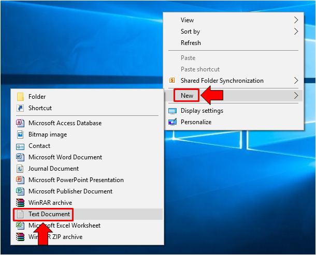
Task: Click the Excel Worksheet icon
Action: click(x=20, y=226)
